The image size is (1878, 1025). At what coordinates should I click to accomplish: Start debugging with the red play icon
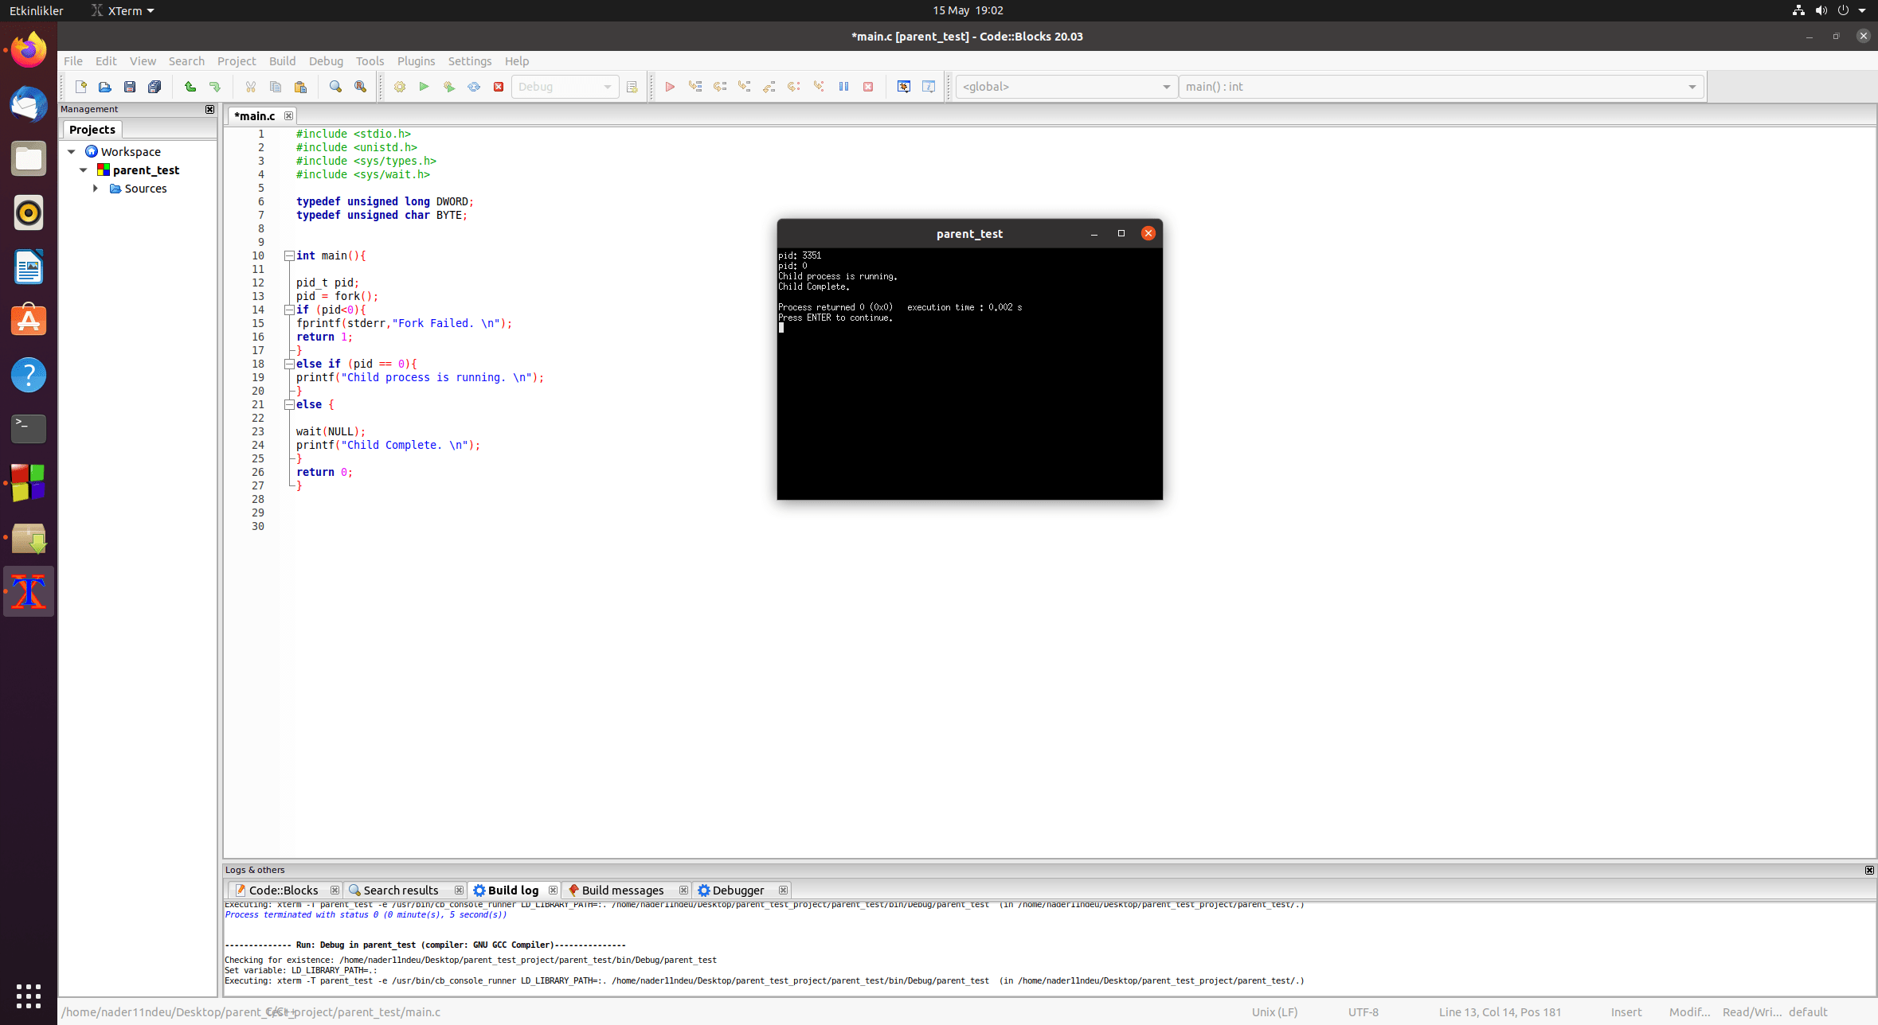670,87
